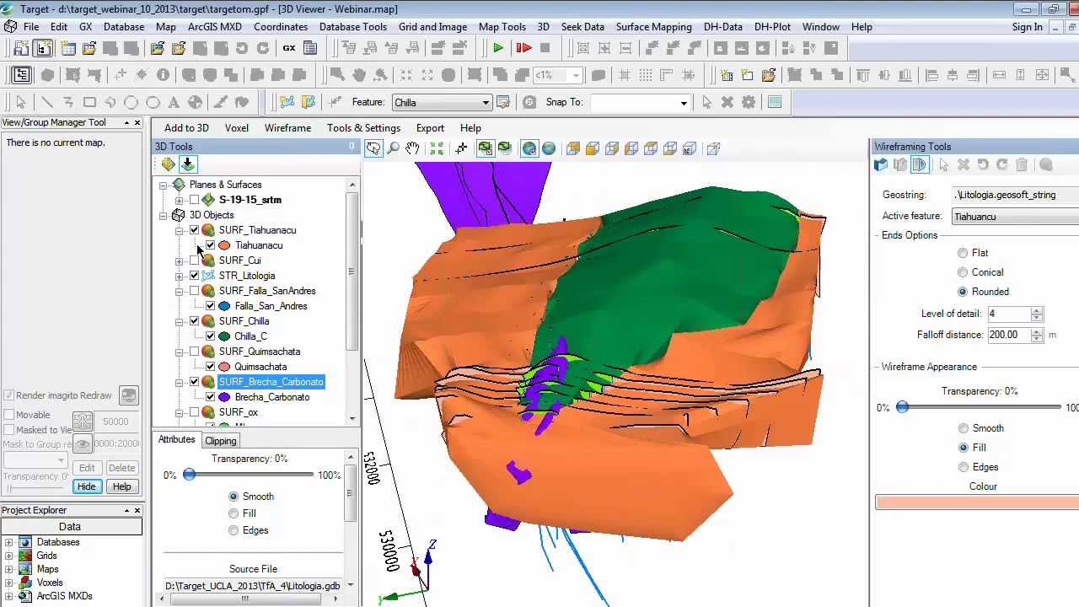Open the Export menu in the 3D viewer
Screen dimensions: 1079x607
coord(430,128)
